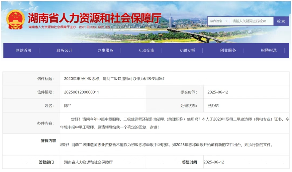Click submission date 2025-06-12 beside 提交时间
This screenshot has height=172, width=292.
(x=218, y=92)
